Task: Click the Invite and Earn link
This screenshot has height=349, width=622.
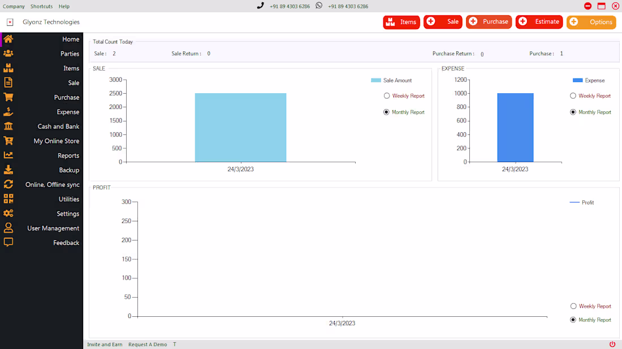Action: (x=105, y=344)
